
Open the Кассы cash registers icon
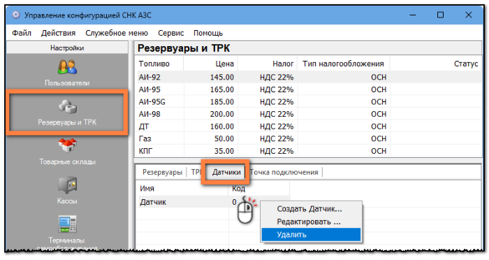[x=67, y=185]
